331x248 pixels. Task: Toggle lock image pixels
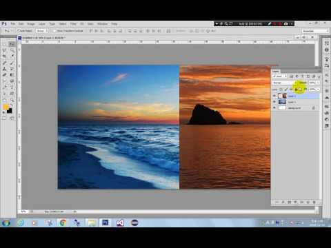tap(286, 89)
